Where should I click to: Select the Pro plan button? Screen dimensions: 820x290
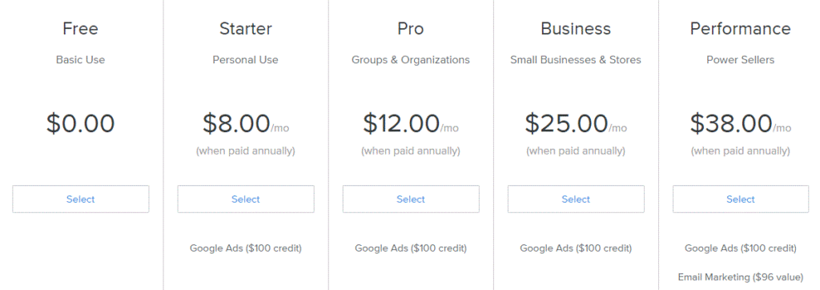coord(411,199)
